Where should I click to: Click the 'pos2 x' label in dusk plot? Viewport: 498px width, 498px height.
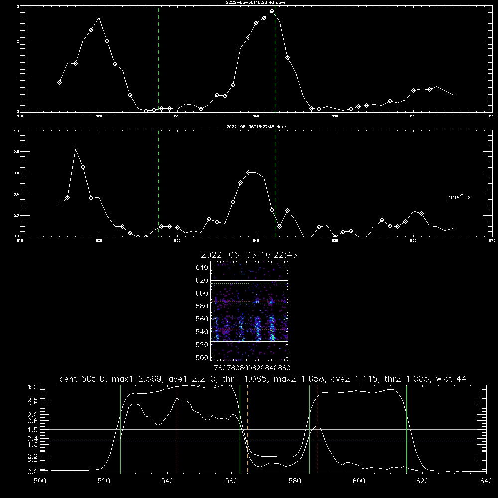pyautogui.click(x=459, y=197)
